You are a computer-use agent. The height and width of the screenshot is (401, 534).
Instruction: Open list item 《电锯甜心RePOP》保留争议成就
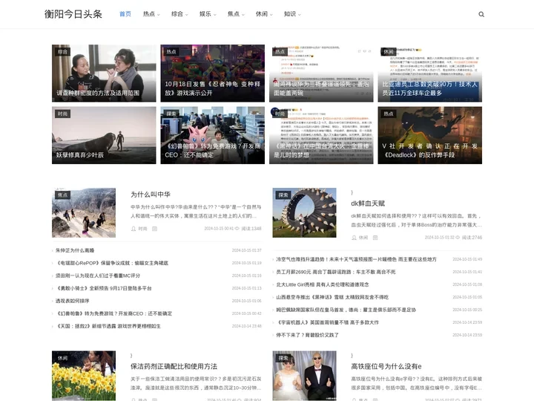click(112, 263)
